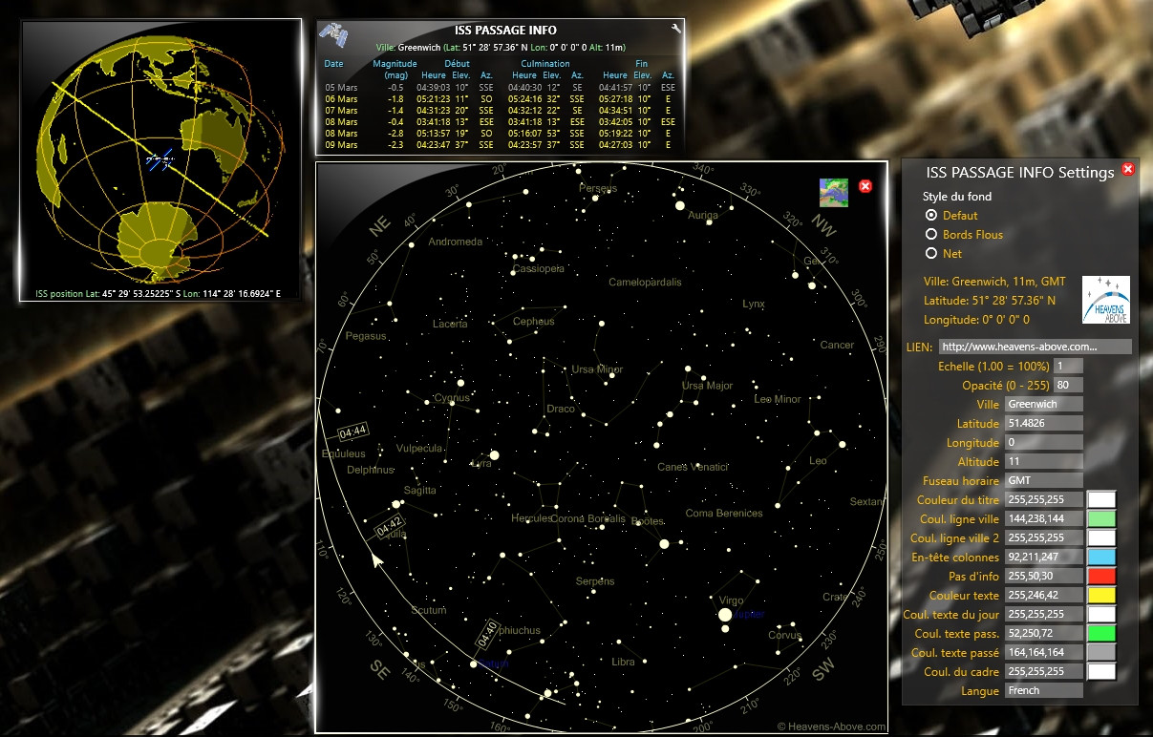
Task: Click the Ville: Greenwich location line
Action: (x=501, y=46)
